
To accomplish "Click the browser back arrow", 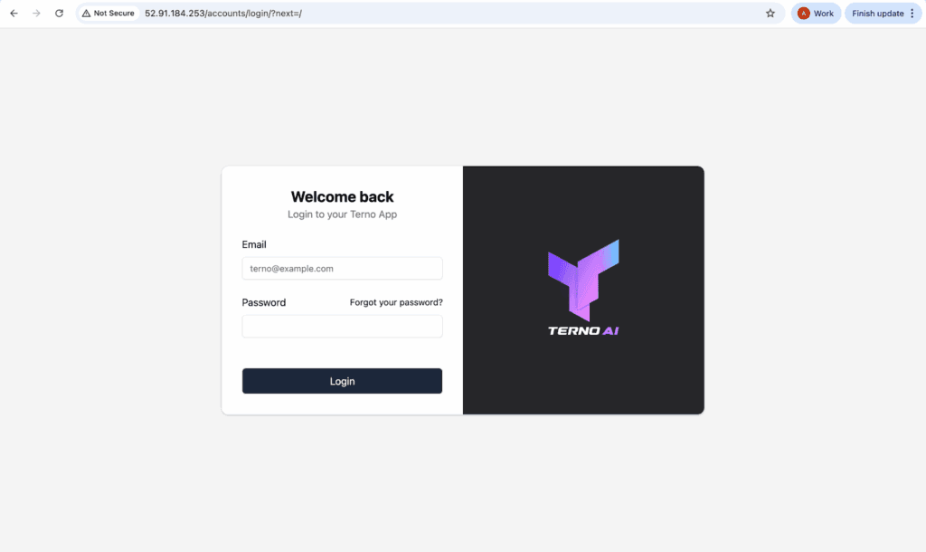I will click(14, 13).
